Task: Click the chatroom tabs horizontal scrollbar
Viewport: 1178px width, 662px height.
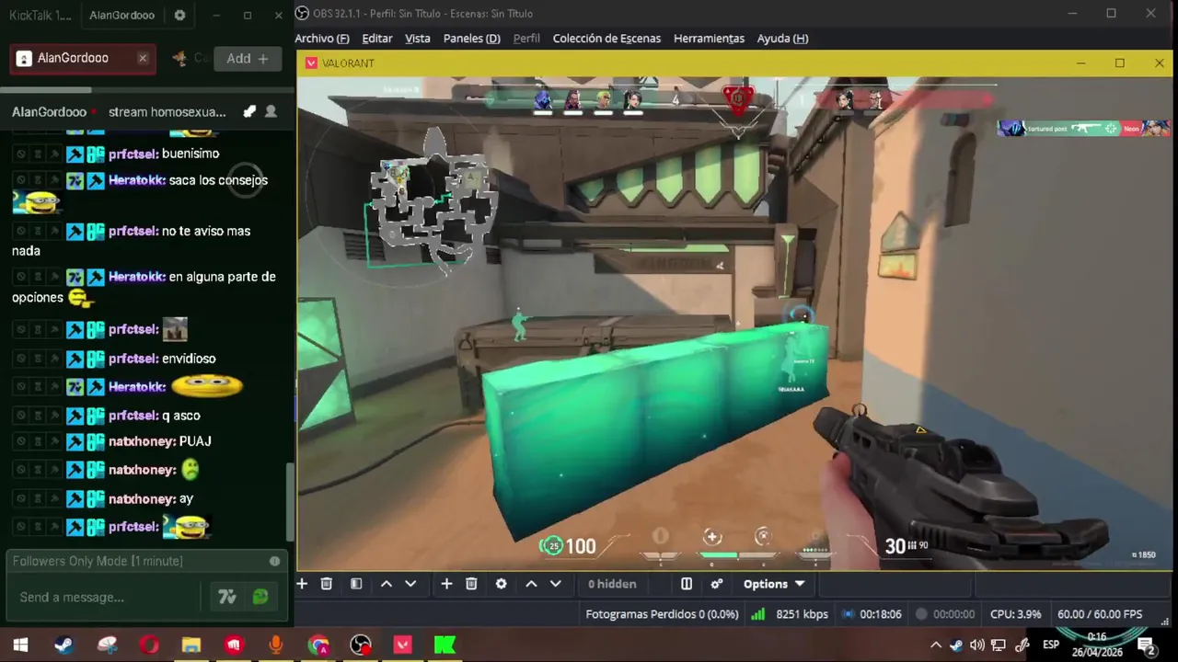Action: (46, 90)
